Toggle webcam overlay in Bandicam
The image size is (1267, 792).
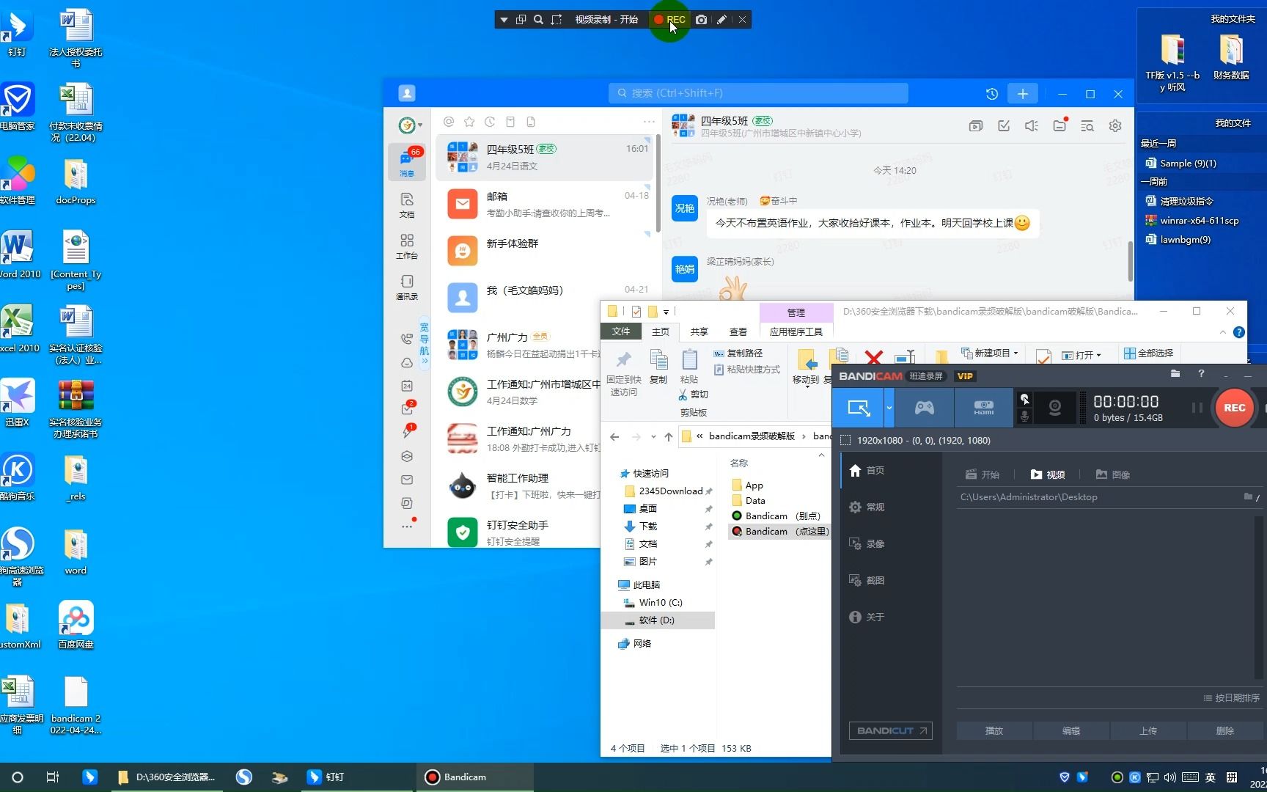[x=1054, y=408]
